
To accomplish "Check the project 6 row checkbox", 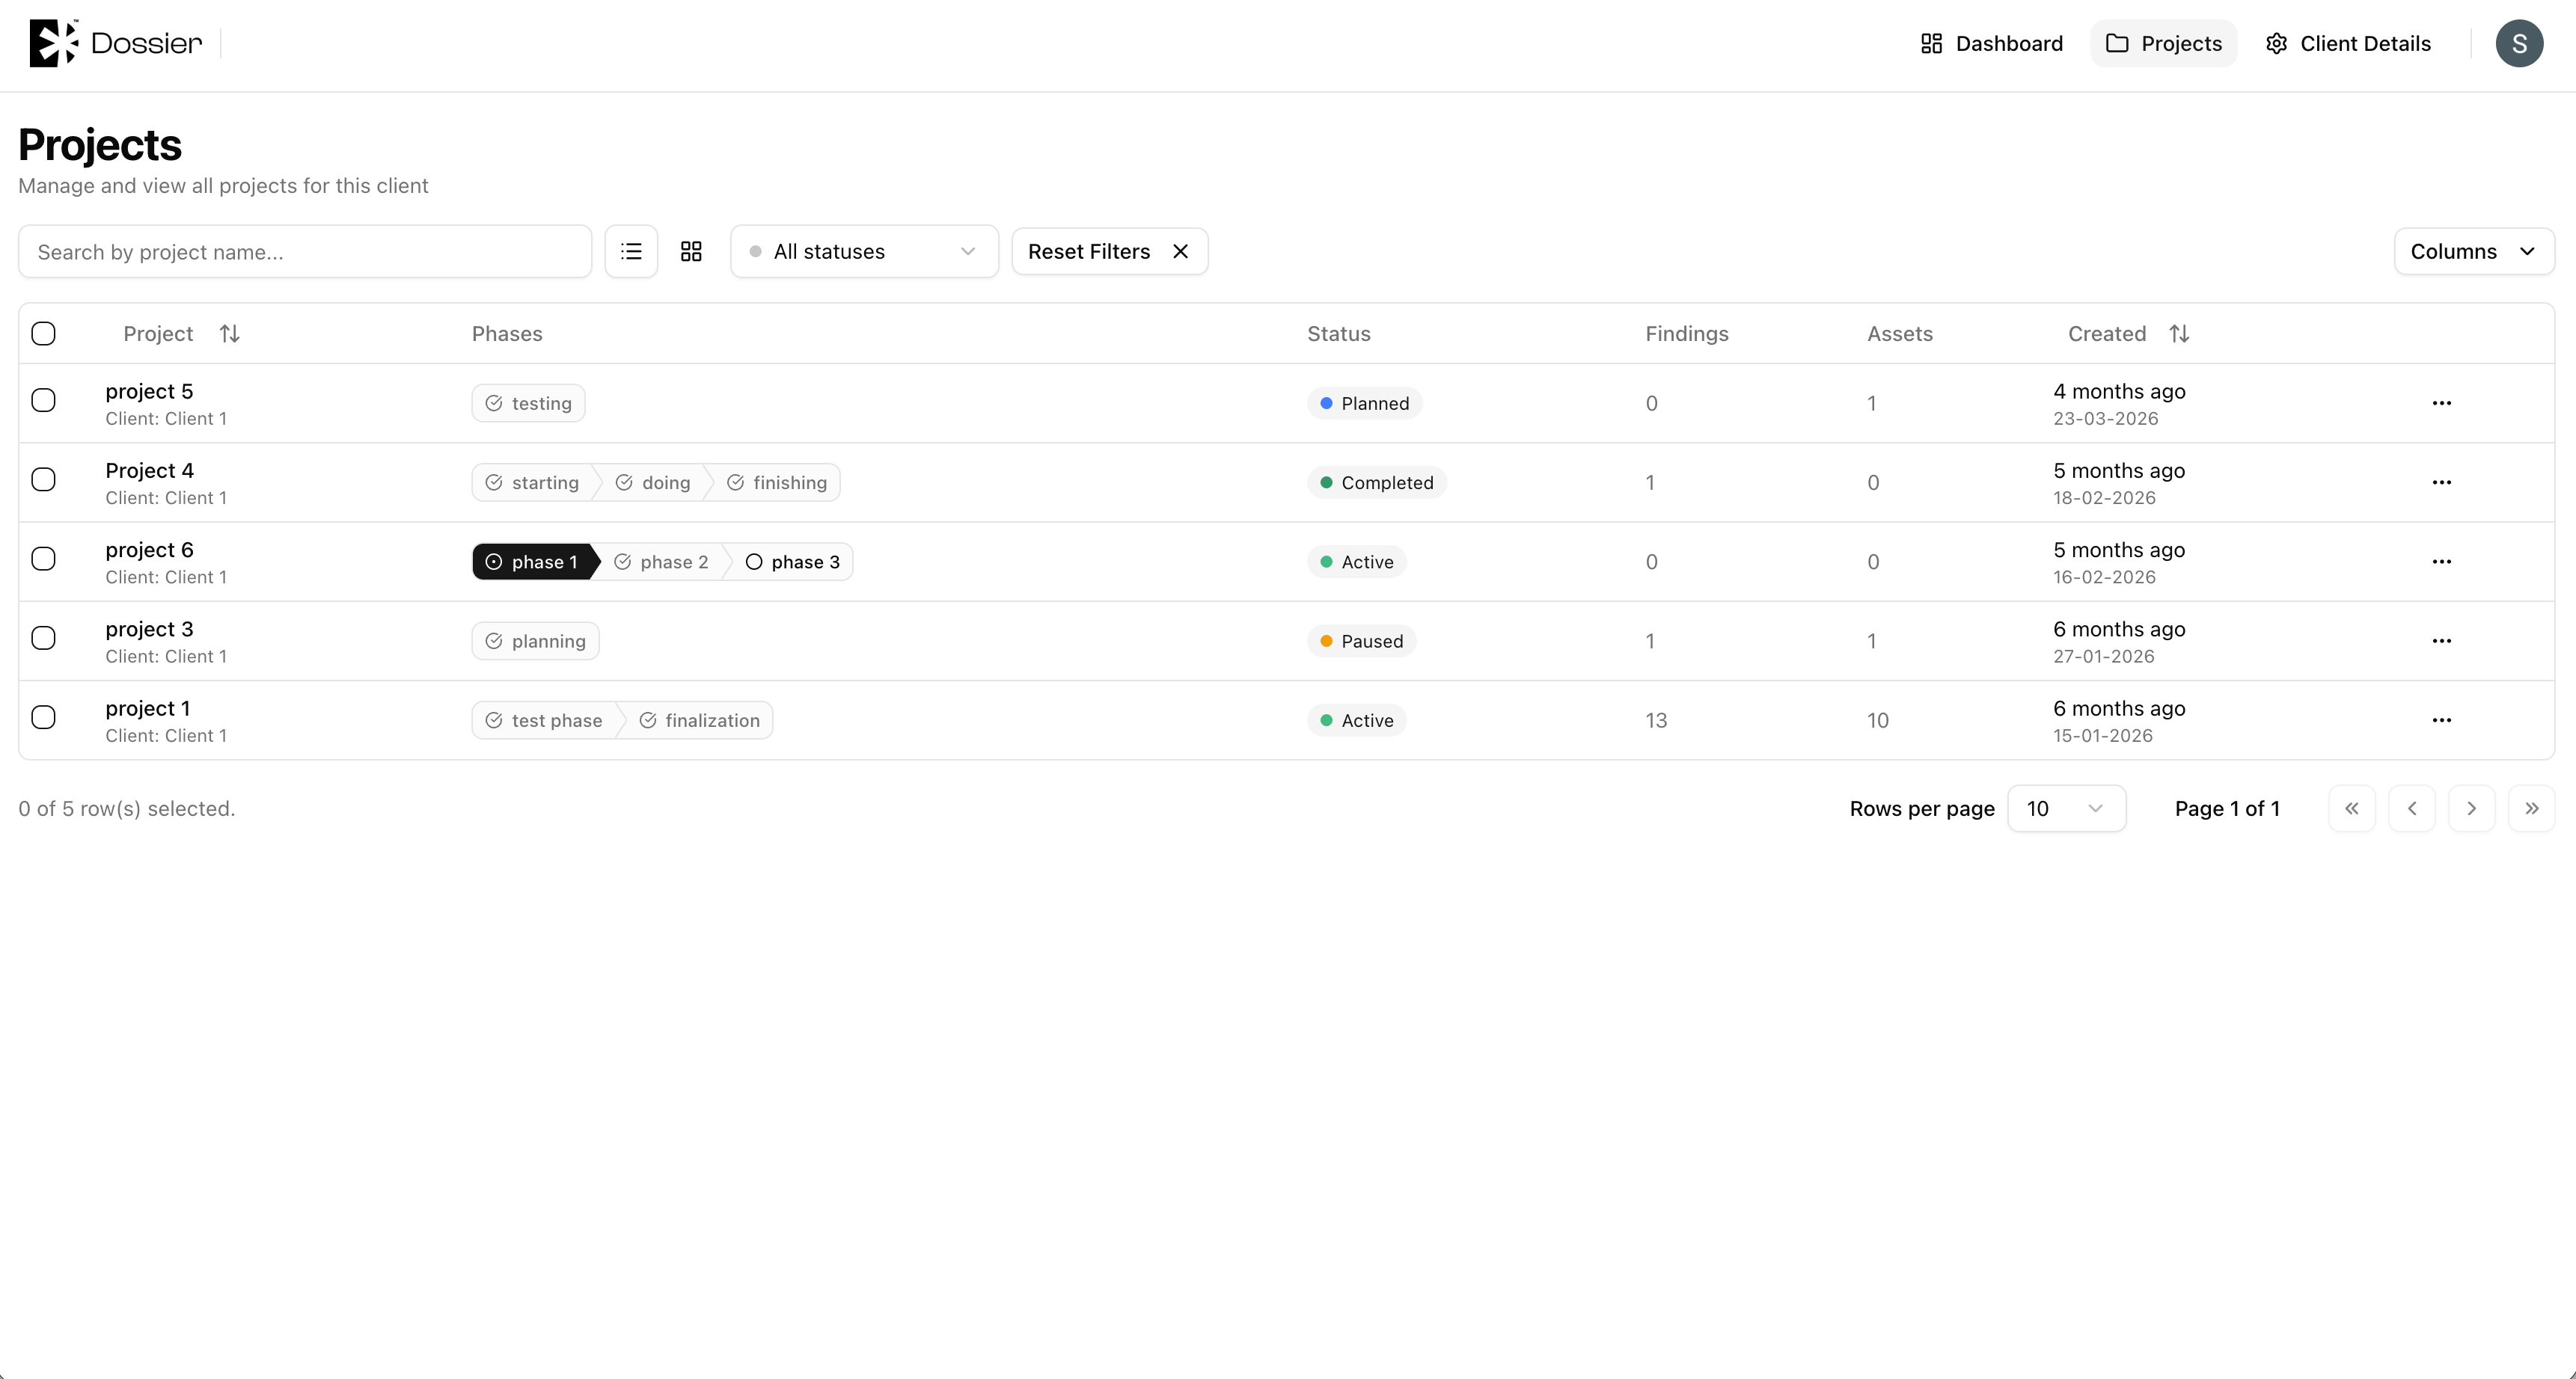I will pyautogui.click(x=43, y=559).
